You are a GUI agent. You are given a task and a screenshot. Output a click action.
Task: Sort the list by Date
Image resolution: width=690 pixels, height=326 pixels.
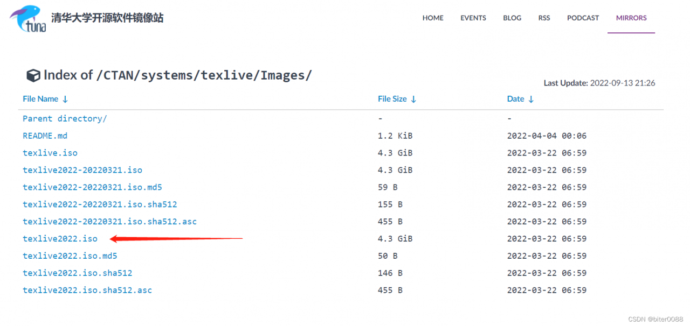tap(521, 99)
